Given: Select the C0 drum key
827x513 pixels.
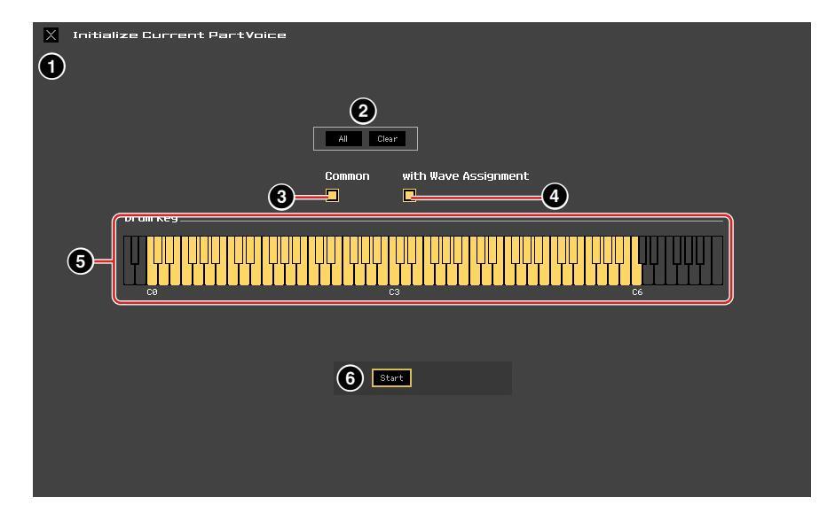Looking at the screenshot, I should (152, 275).
